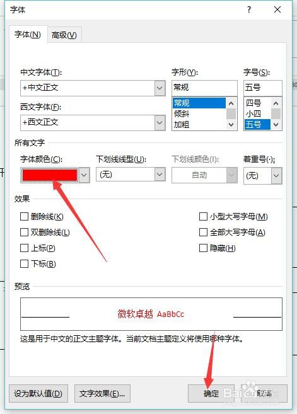Open 文字效果 text effects button

(102, 393)
